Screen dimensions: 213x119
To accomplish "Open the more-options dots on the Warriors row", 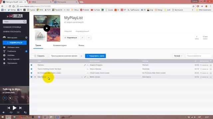I will click(88, 65).
